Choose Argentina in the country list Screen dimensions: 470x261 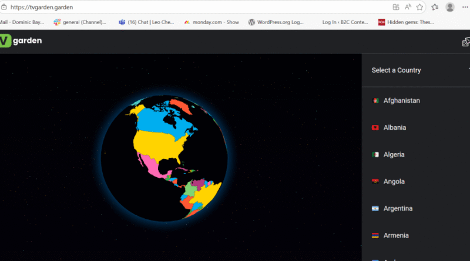point(398,209)
